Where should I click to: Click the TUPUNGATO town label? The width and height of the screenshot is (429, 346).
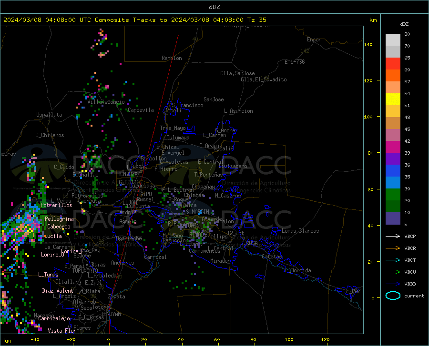(85, 271)
